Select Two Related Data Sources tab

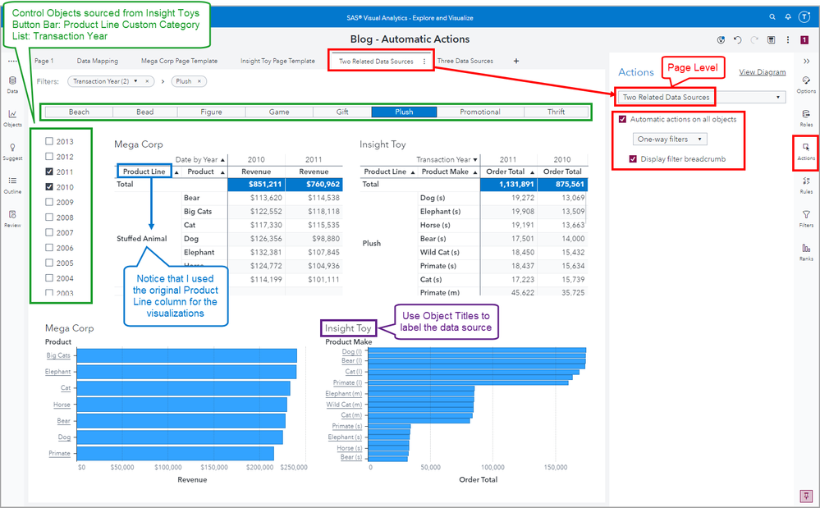[x=376, y=62]
